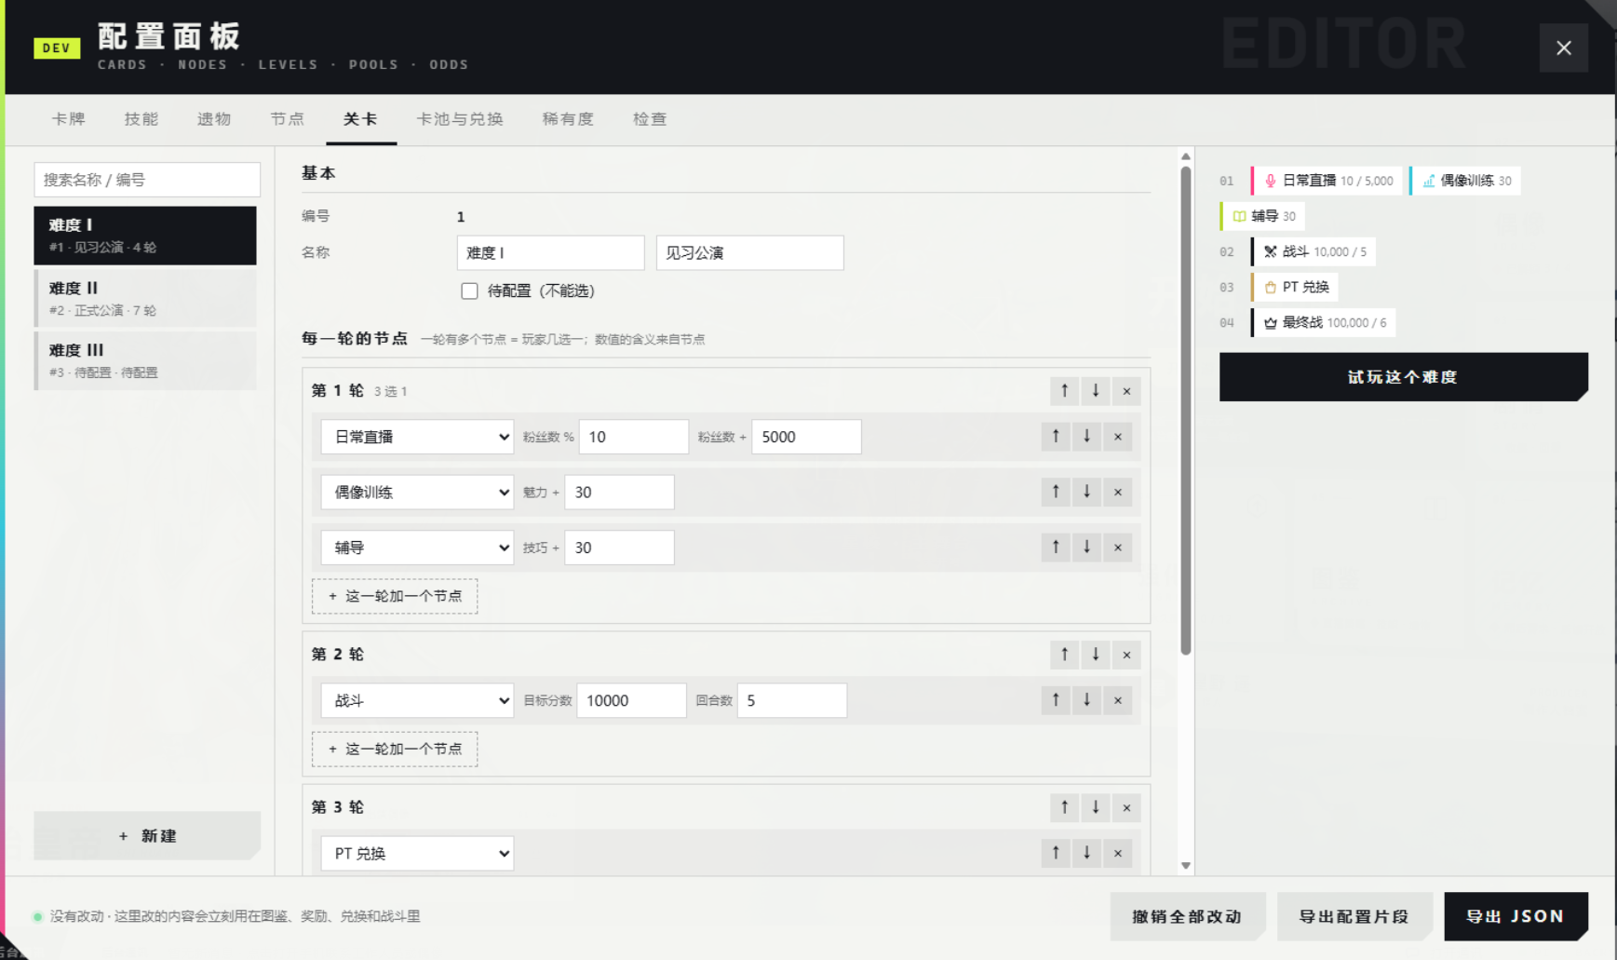Move the 日常直播 node down
The height and width of the screenshot is (960, 1617).
click(x=1086, y=437)
